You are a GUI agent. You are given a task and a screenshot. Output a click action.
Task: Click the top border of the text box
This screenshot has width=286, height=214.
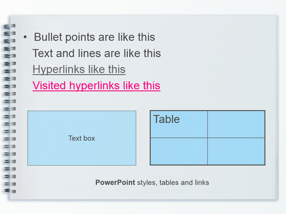pyautogui.click(x=82, y=111)
